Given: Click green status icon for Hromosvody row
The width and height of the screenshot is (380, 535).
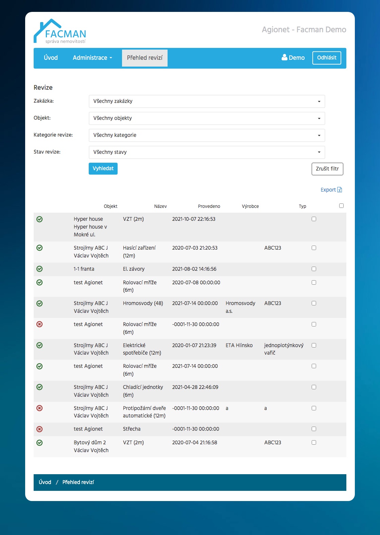Looking at the screenshot, I should tap(39, 303).
